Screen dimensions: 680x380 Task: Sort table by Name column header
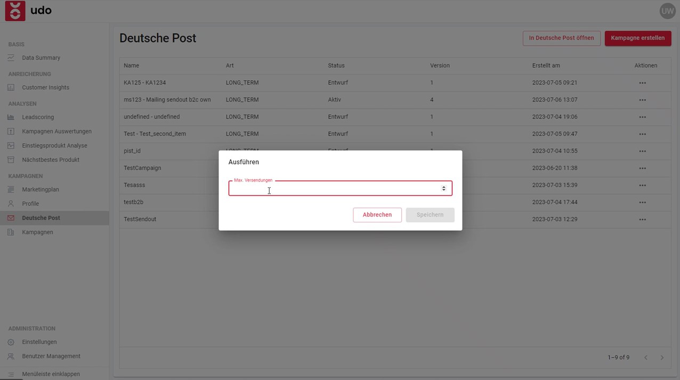tap(131, 65)
